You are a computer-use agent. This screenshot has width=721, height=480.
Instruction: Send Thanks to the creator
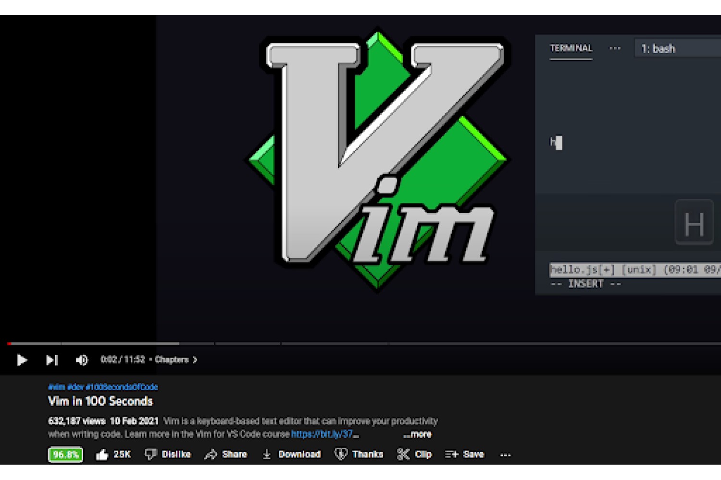[x=359, y=454]
